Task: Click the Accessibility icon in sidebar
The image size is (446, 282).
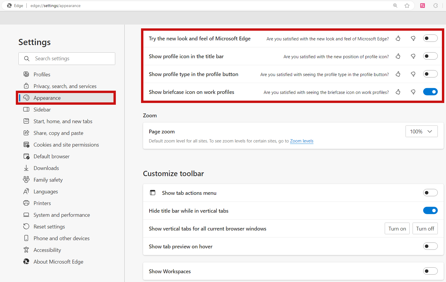Action: [x=26, y=250]
